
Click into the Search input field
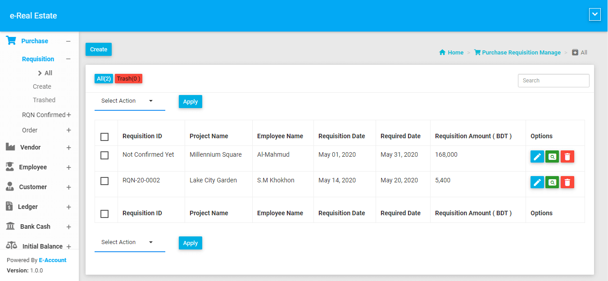(x=553, y=81)
